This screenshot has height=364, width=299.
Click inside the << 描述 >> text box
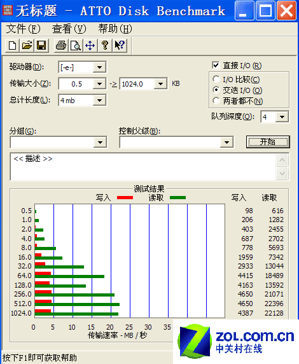tap(143, 167)
